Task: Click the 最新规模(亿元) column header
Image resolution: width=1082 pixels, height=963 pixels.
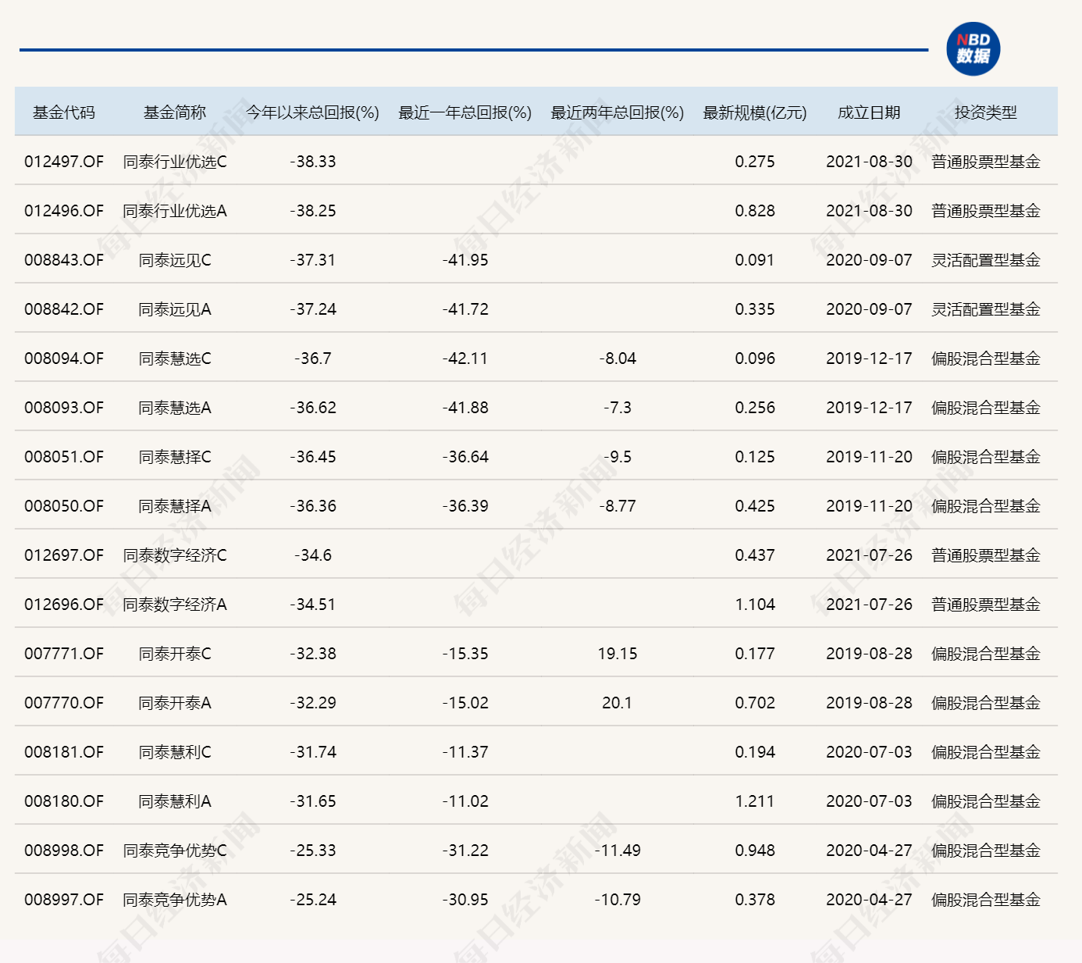Action: click(x=754, y=112)
